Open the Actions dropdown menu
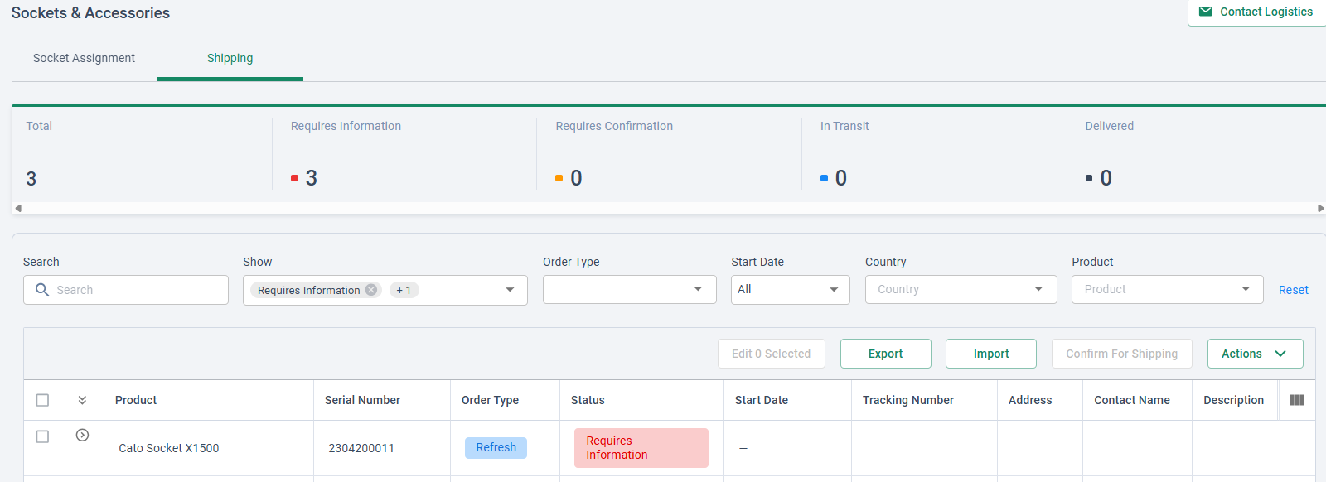The image size is (1326, 482). point(1256,354)
